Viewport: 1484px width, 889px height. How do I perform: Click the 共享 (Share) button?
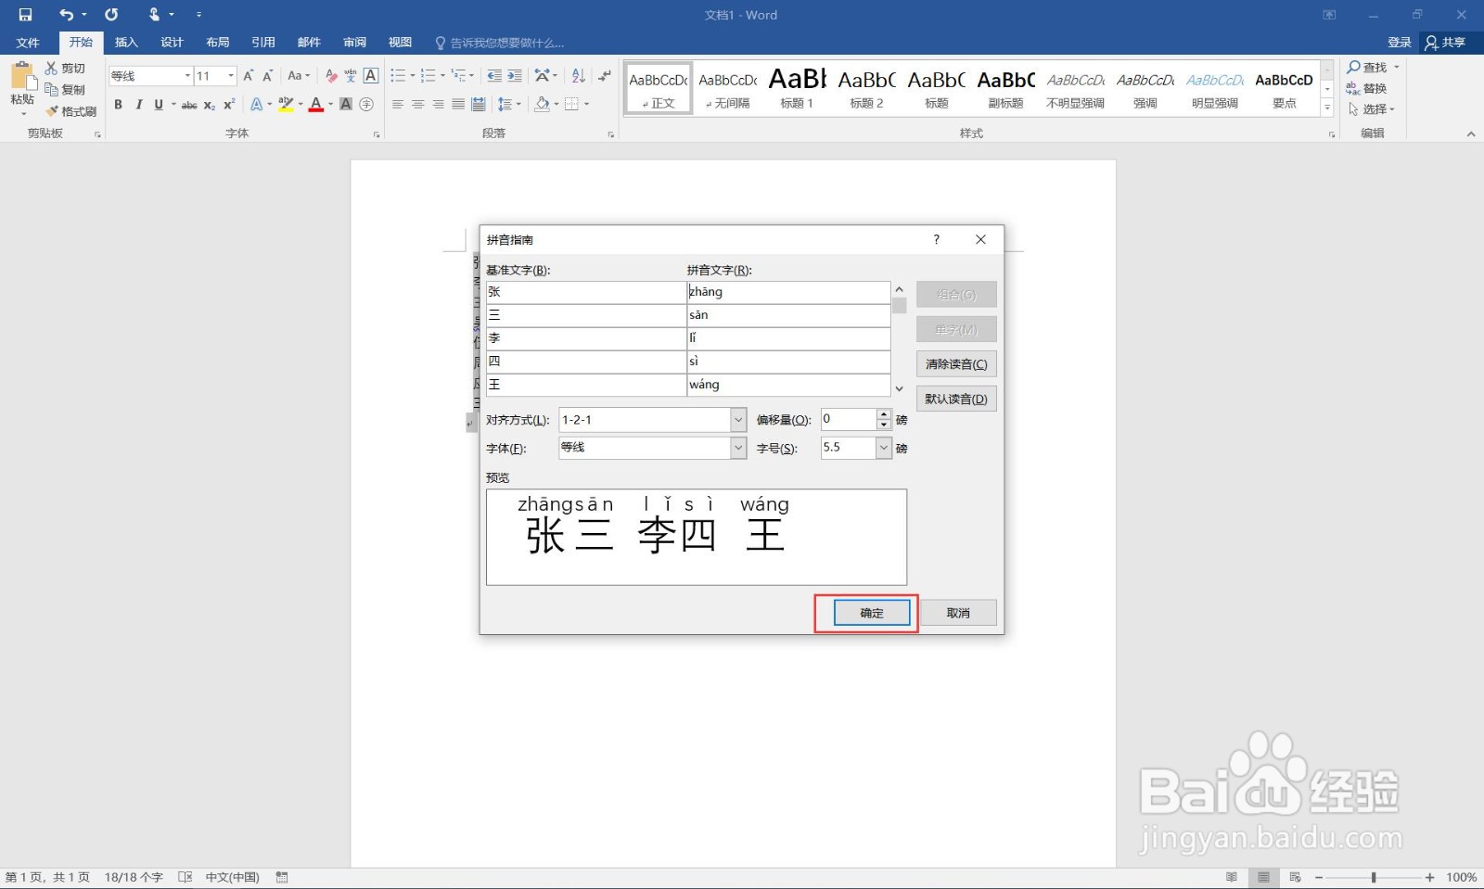click(x=1445, y=43)
